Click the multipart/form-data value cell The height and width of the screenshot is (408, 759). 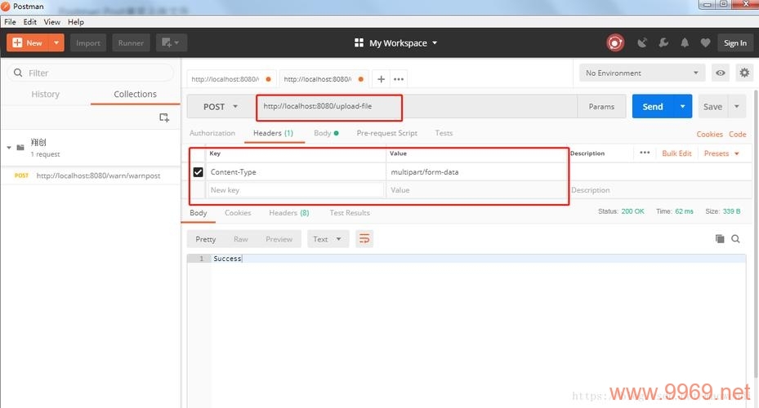(476, 172)
